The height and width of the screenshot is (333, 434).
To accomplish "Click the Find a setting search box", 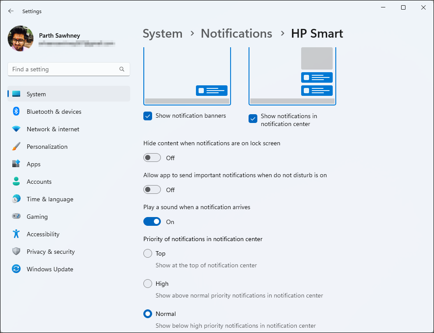I will tap(68, 69).
